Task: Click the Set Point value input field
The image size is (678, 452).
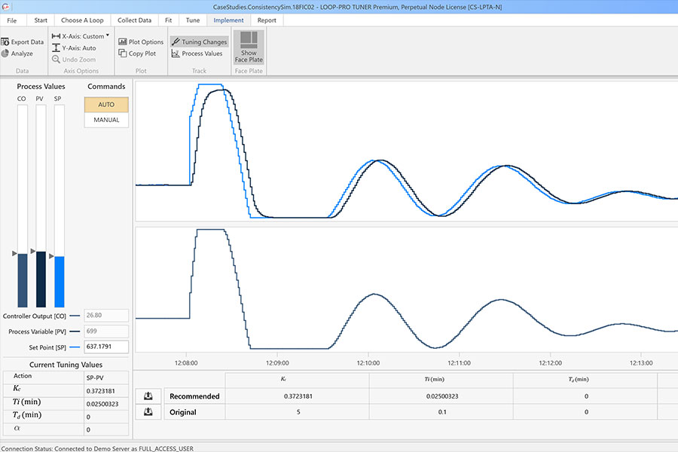Action: click(x=106, y=347)
